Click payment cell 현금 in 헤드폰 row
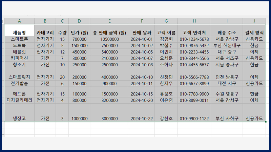The height and width of the screenshot is (152, 271). [254, 92]
